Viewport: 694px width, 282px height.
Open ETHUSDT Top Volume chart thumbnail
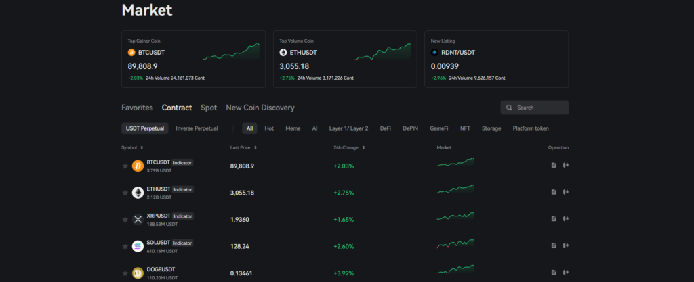pyautogui.click(x=382, y=51)
